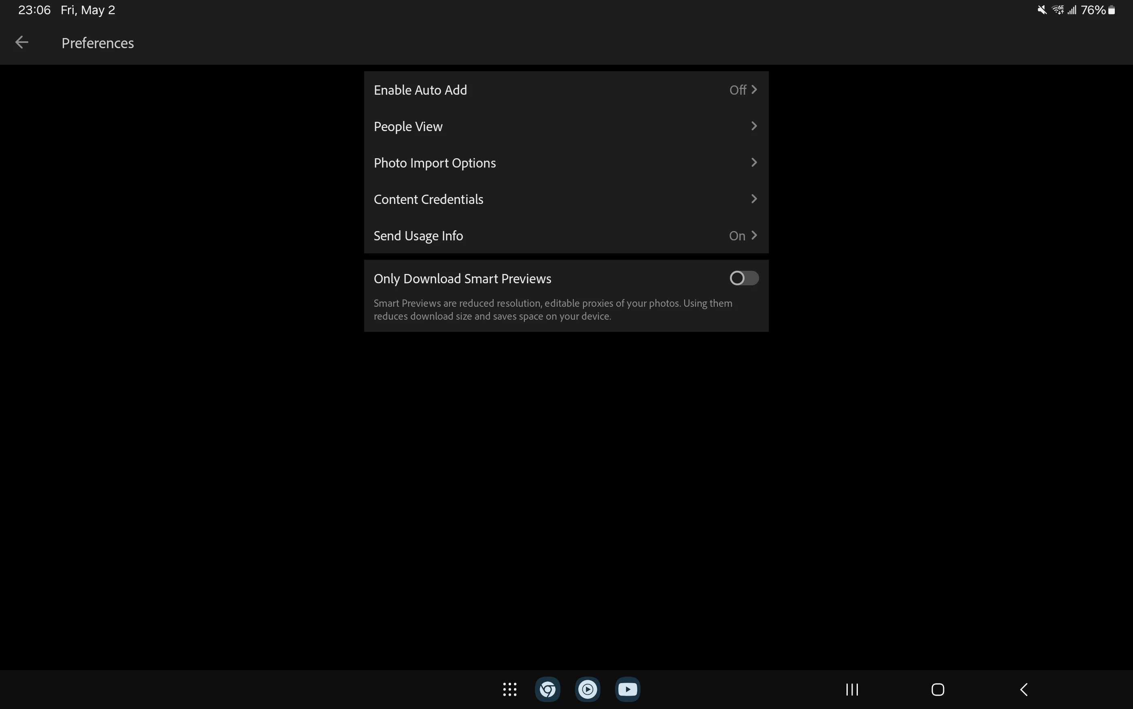Expand People View with its chevron
1133x709 pixels.
click(x=754, y=126)
